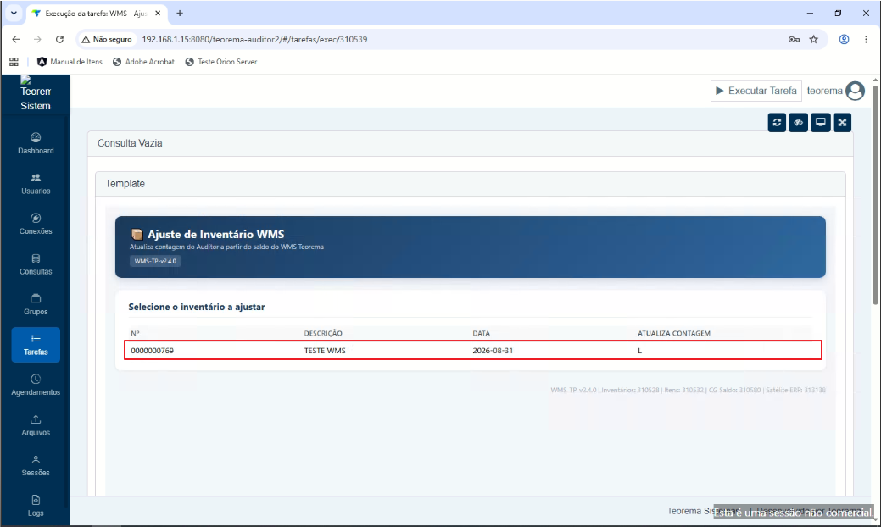Screen dimensions: 881x527
Task: Toggle the crossed-eye visibility button
Action: point(799,122)
